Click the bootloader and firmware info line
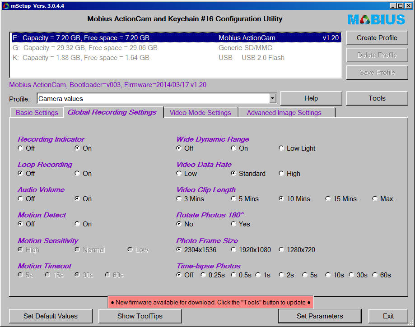 click(108, 85)
